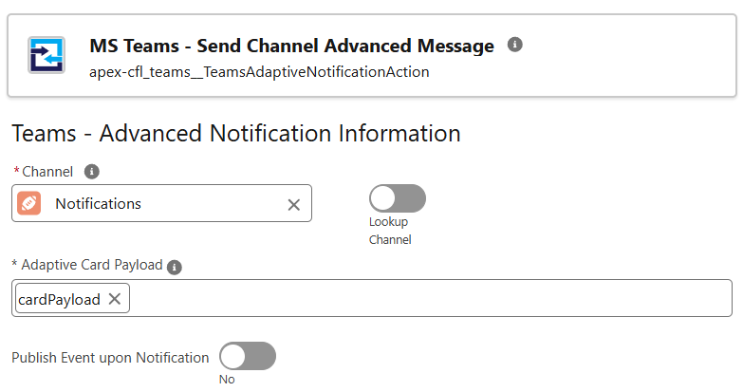Turn on Publish Event upon Notification switch

tap(248, 356)
